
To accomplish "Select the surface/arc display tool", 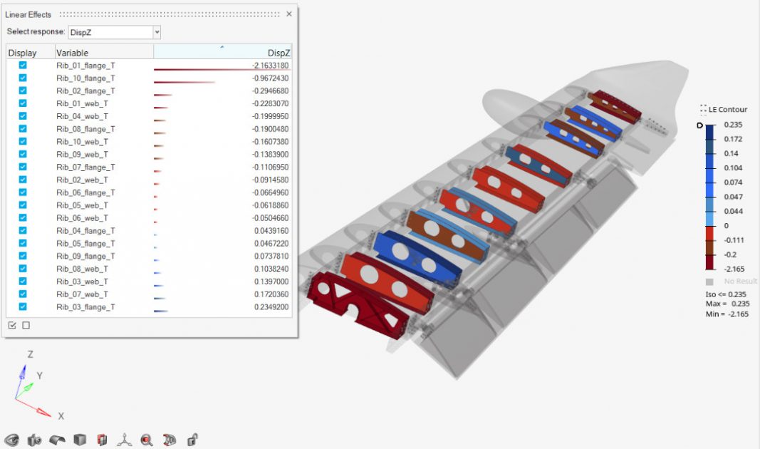I will (56, 440).
